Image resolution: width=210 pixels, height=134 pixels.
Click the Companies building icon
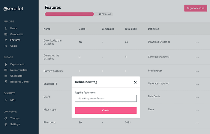click(6, 34)
